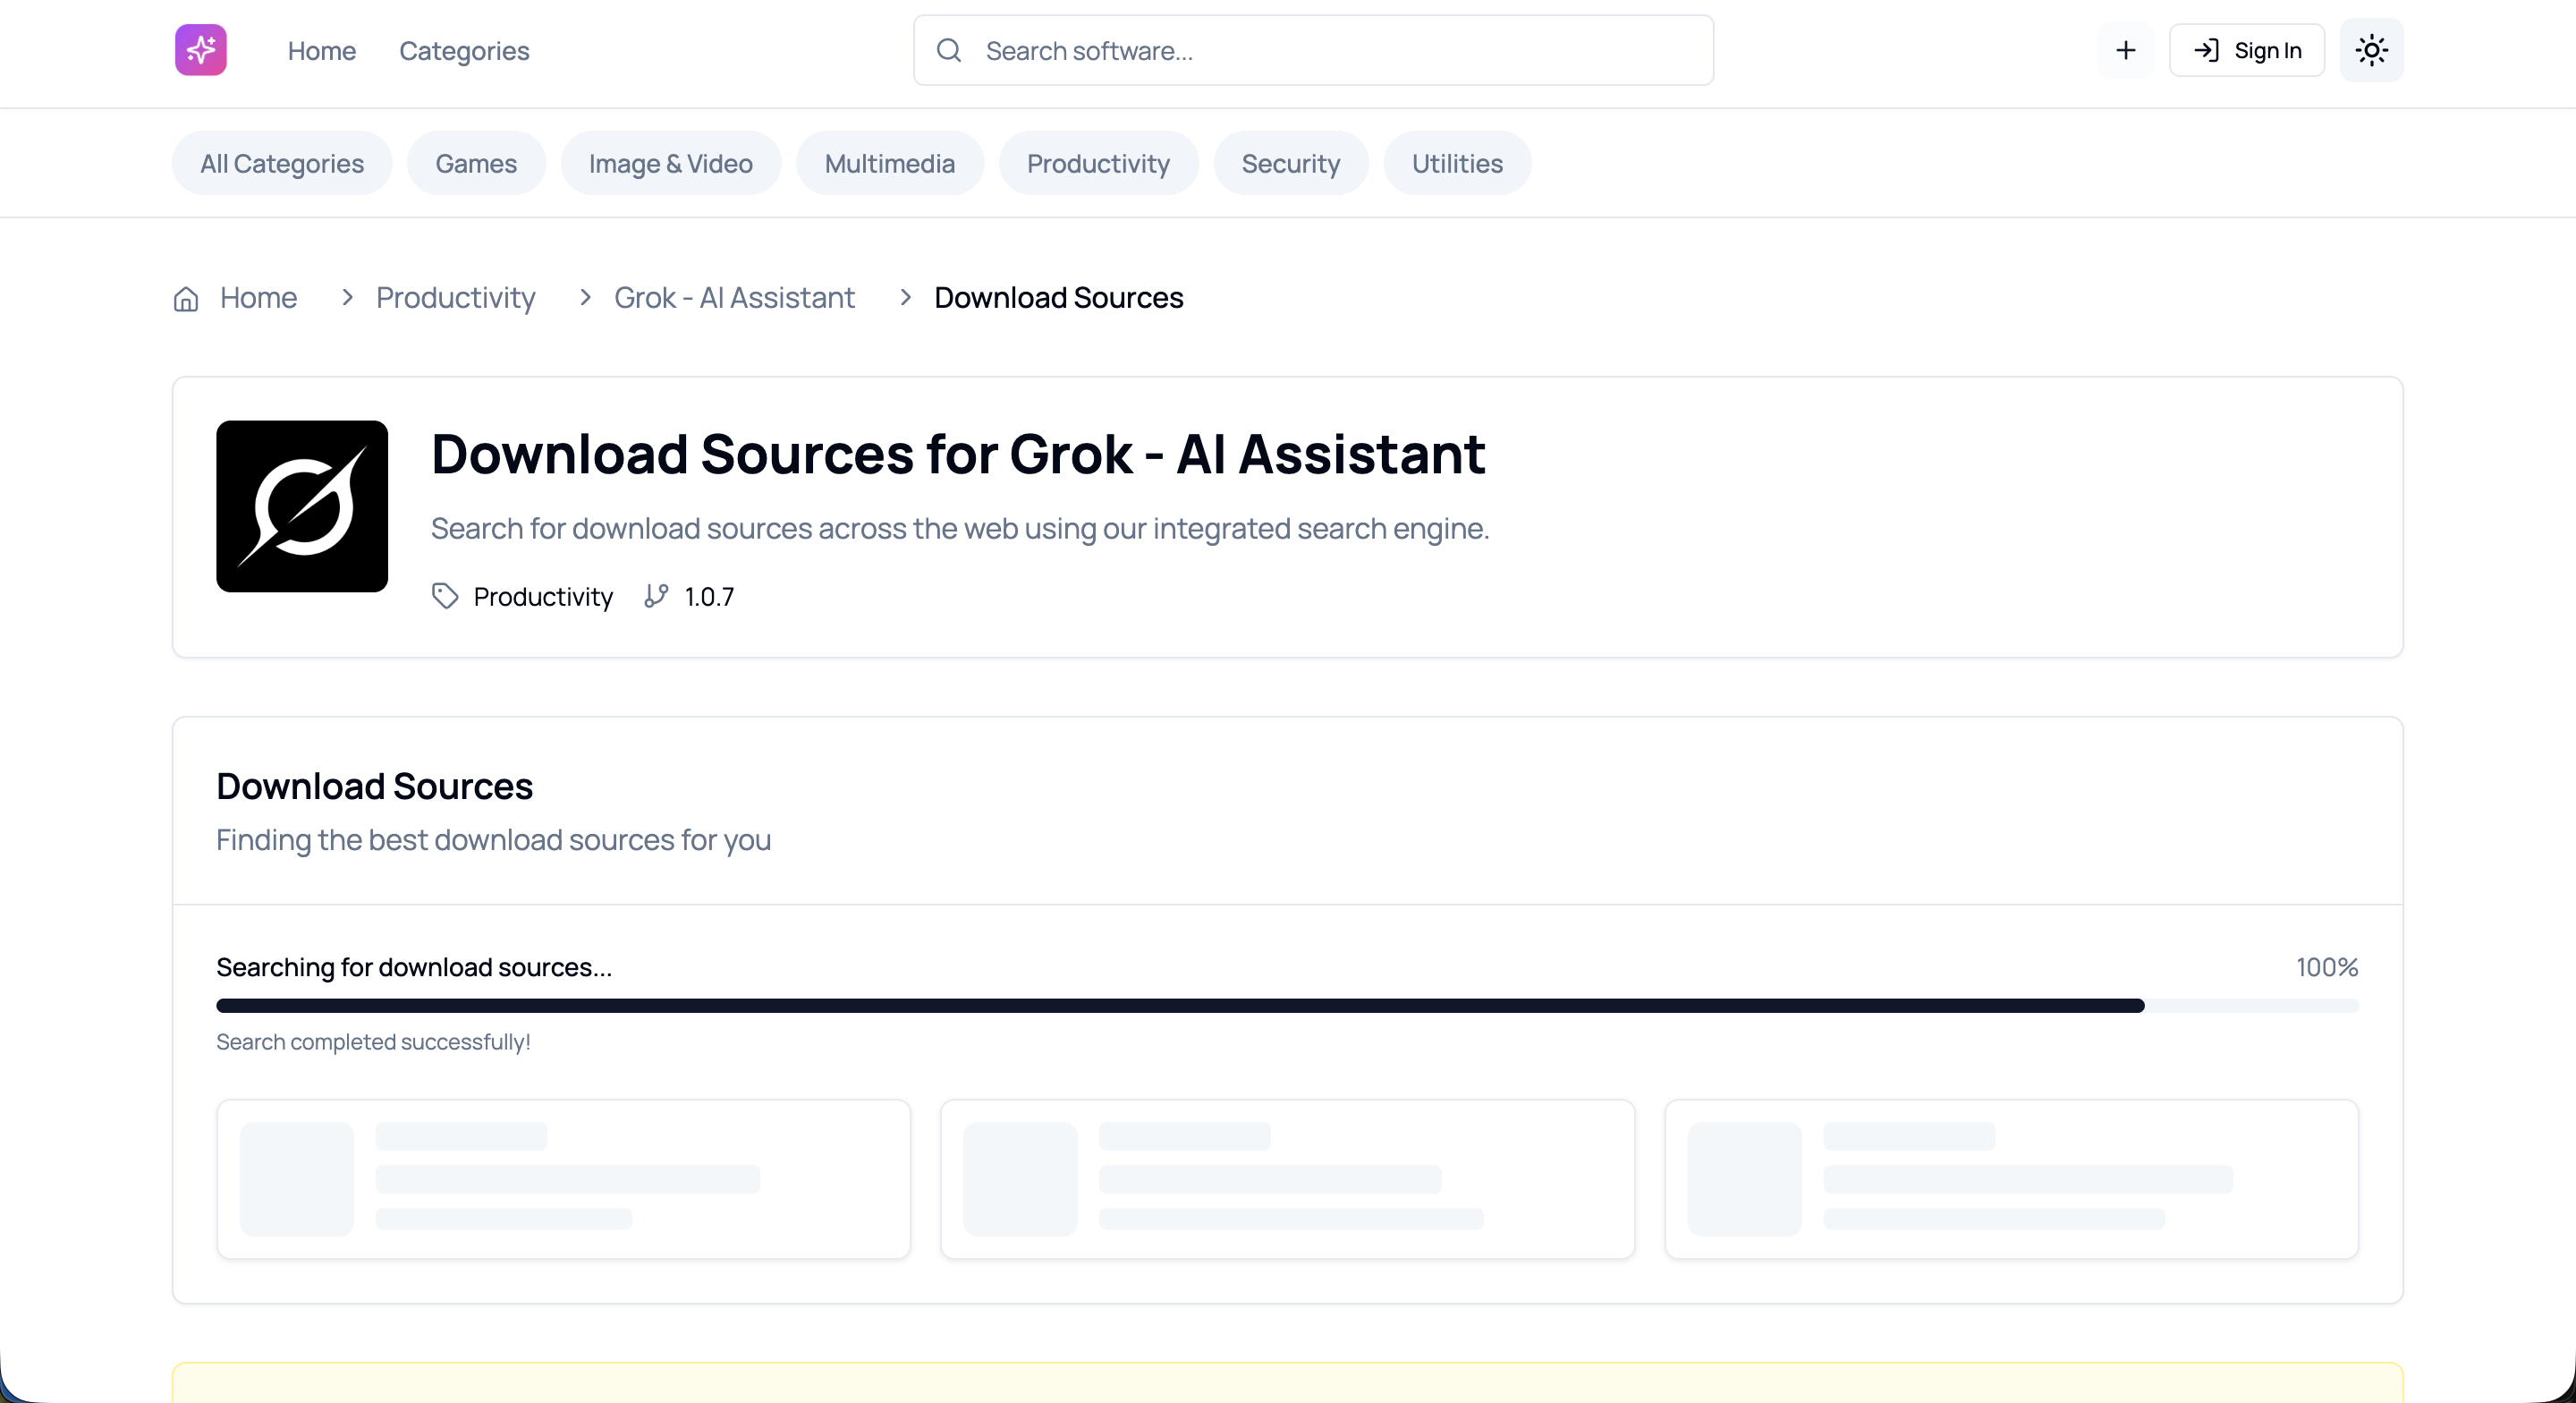Select the Games category chip
Viewport: 2576px width, 1403px height.
[476, 164]
